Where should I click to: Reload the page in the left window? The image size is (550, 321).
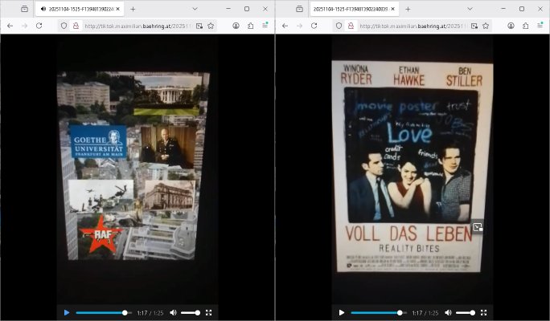(x=39, y=26)
